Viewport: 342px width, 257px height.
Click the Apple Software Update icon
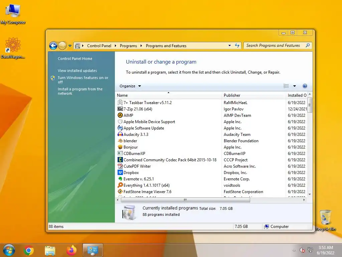(x=120, y=128)
